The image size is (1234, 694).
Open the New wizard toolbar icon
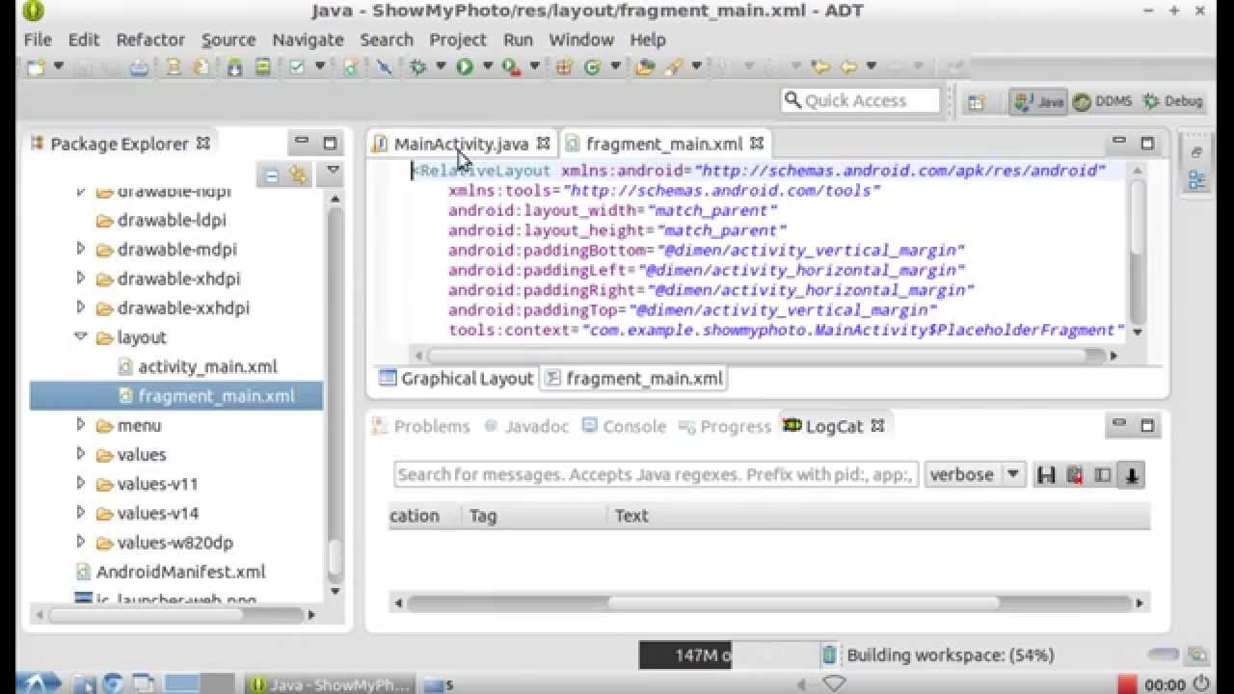(x=36, y=67)
